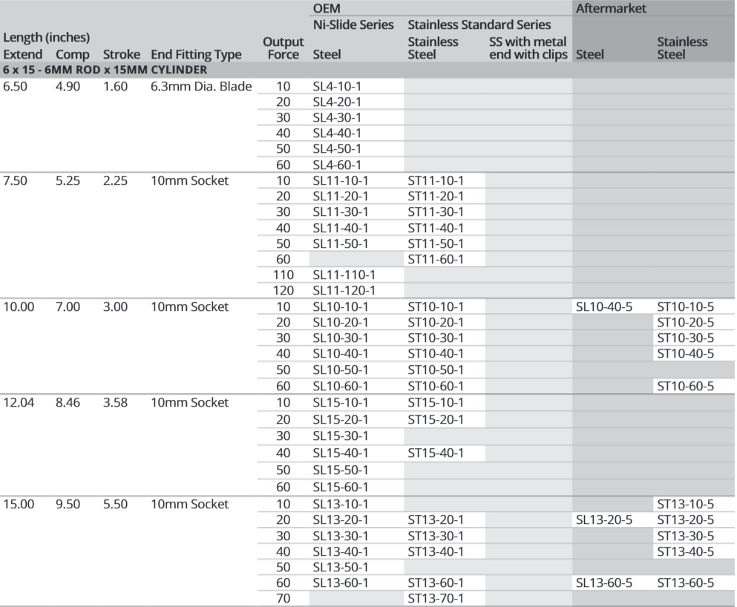Click the Stainless Standard Series header
The image size is (737, 607).
click(x=479, y=24)
